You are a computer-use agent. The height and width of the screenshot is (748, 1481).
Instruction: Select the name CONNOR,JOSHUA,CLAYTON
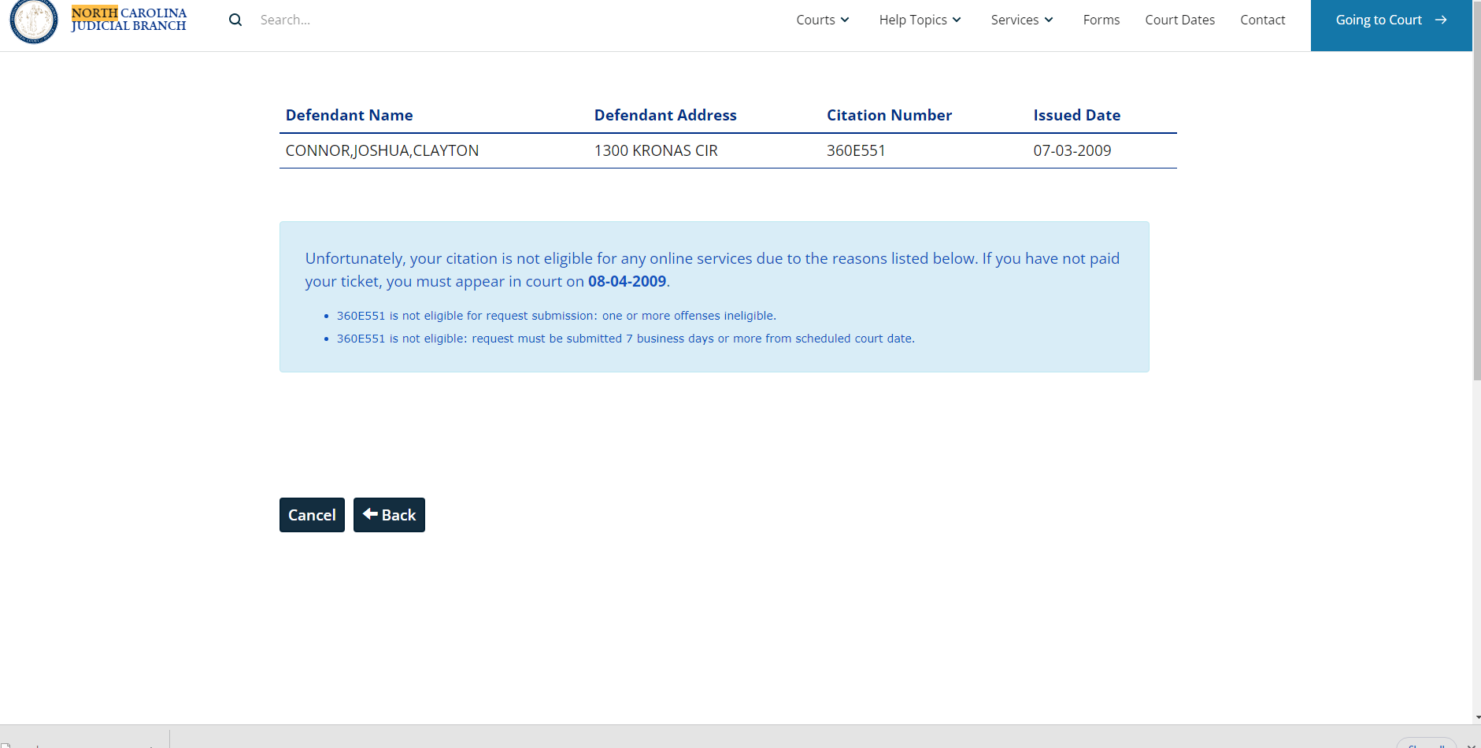[382, 150]
